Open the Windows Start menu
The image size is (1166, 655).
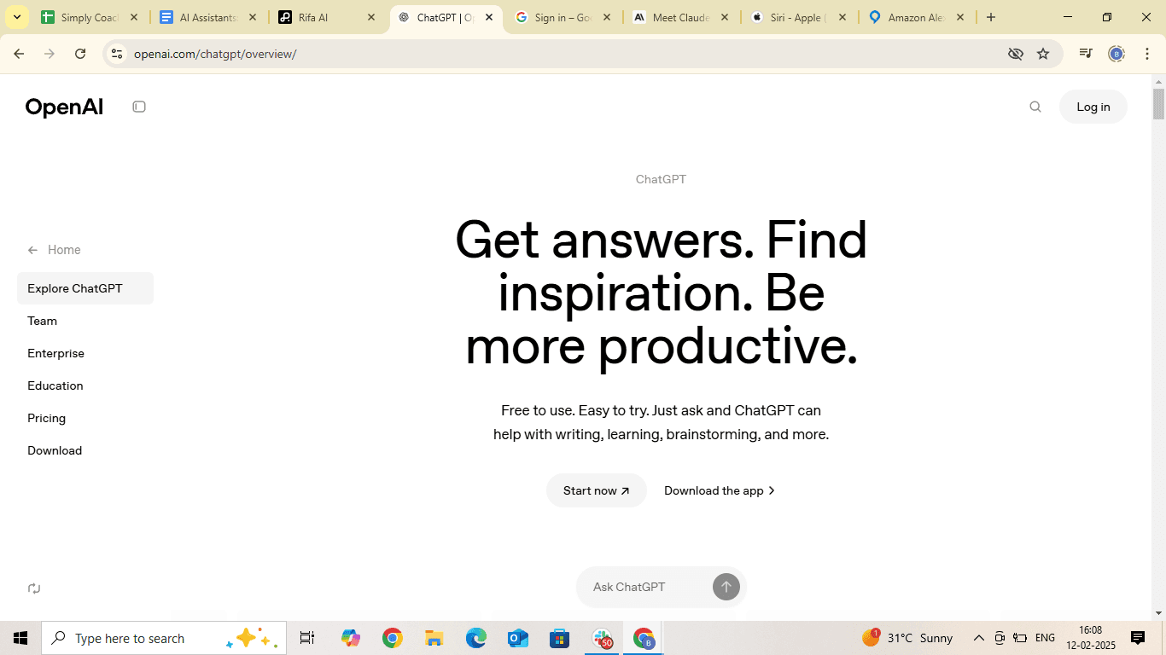tap(20, 638)
